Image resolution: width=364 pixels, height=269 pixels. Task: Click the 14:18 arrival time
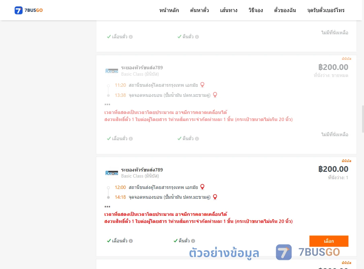click(120, 197)
